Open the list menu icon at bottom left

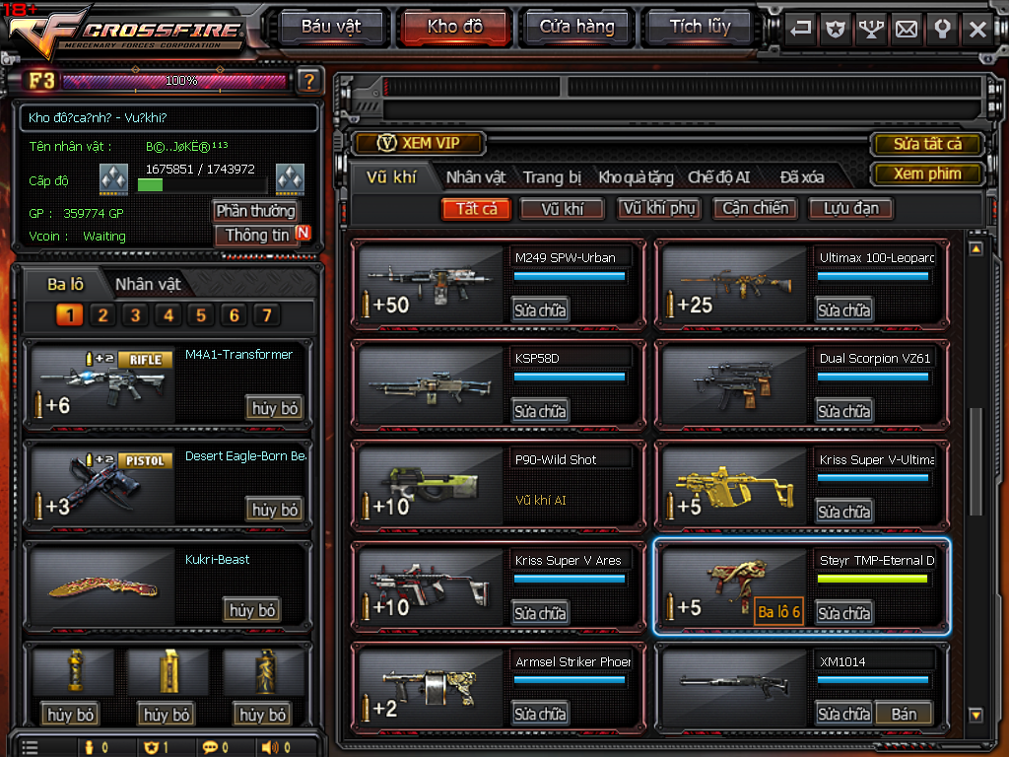29,747
